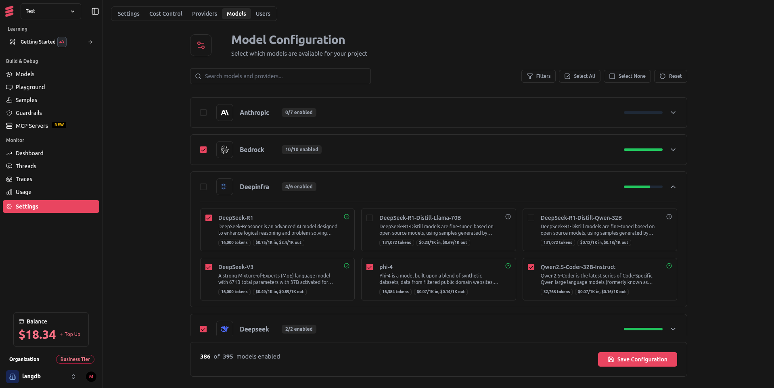
Task: Click the info icon on DeepSeek-R1-Distill-Llama-70B
Action: coord(508,217)
